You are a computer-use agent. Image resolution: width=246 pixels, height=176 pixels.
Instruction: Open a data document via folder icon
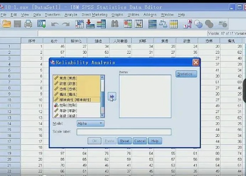tap(7, 24)
